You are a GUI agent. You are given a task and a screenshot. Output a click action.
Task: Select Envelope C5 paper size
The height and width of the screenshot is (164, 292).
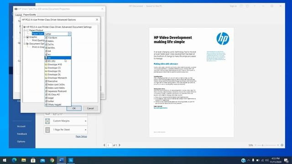[58, 68]
